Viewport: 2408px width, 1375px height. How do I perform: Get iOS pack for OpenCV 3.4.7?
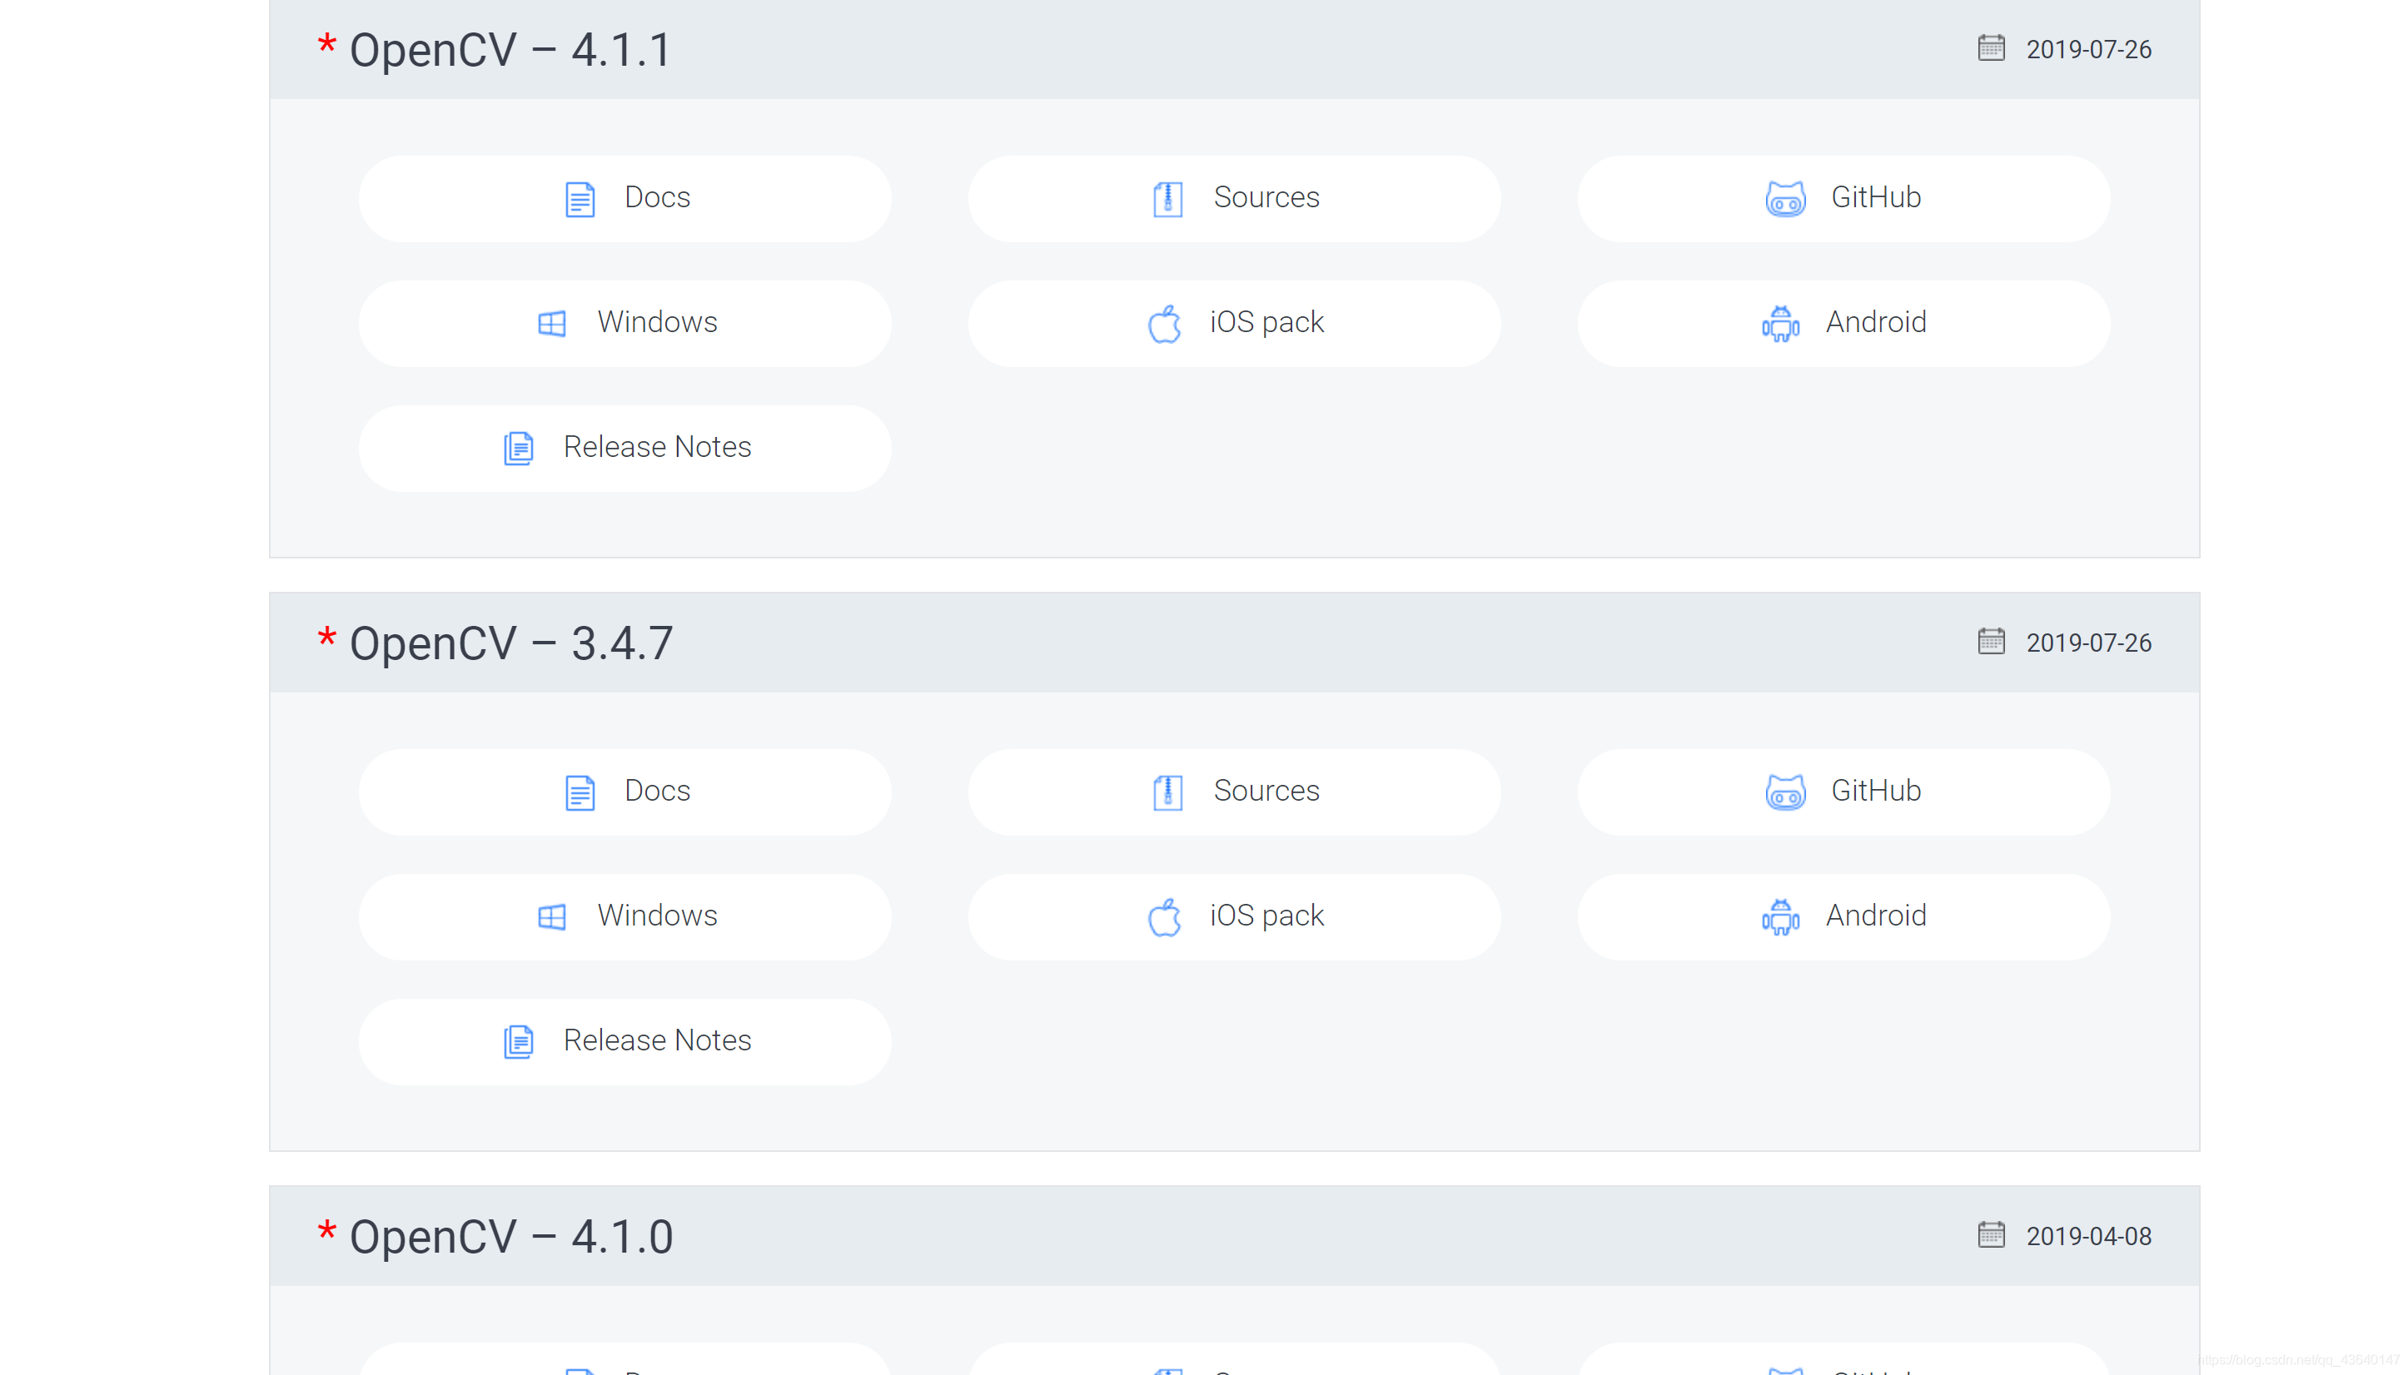[1234, 916]
